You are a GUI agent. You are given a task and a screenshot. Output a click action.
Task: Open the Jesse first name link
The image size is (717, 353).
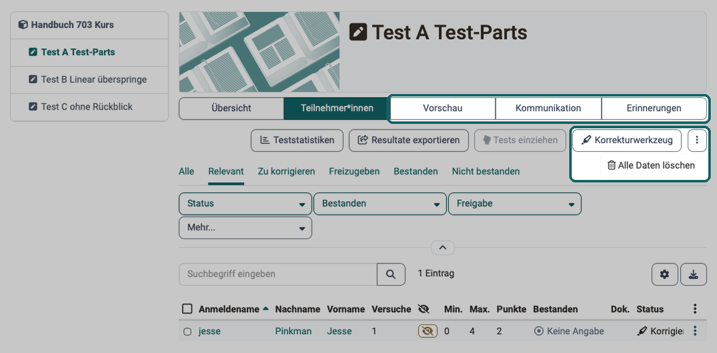[x=339, y=332]
